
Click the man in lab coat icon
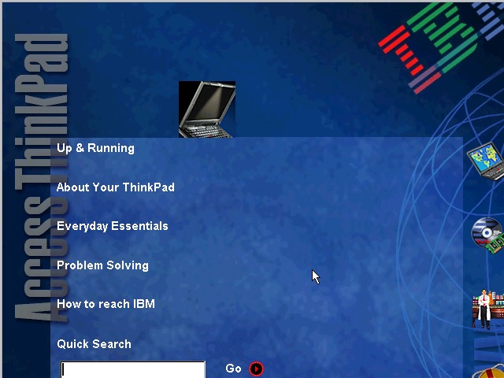point(487,309)
